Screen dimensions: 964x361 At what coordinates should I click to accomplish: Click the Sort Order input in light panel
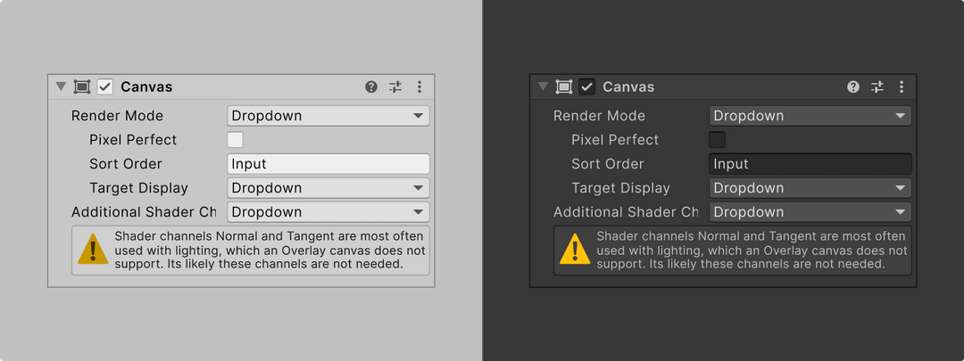328,164
